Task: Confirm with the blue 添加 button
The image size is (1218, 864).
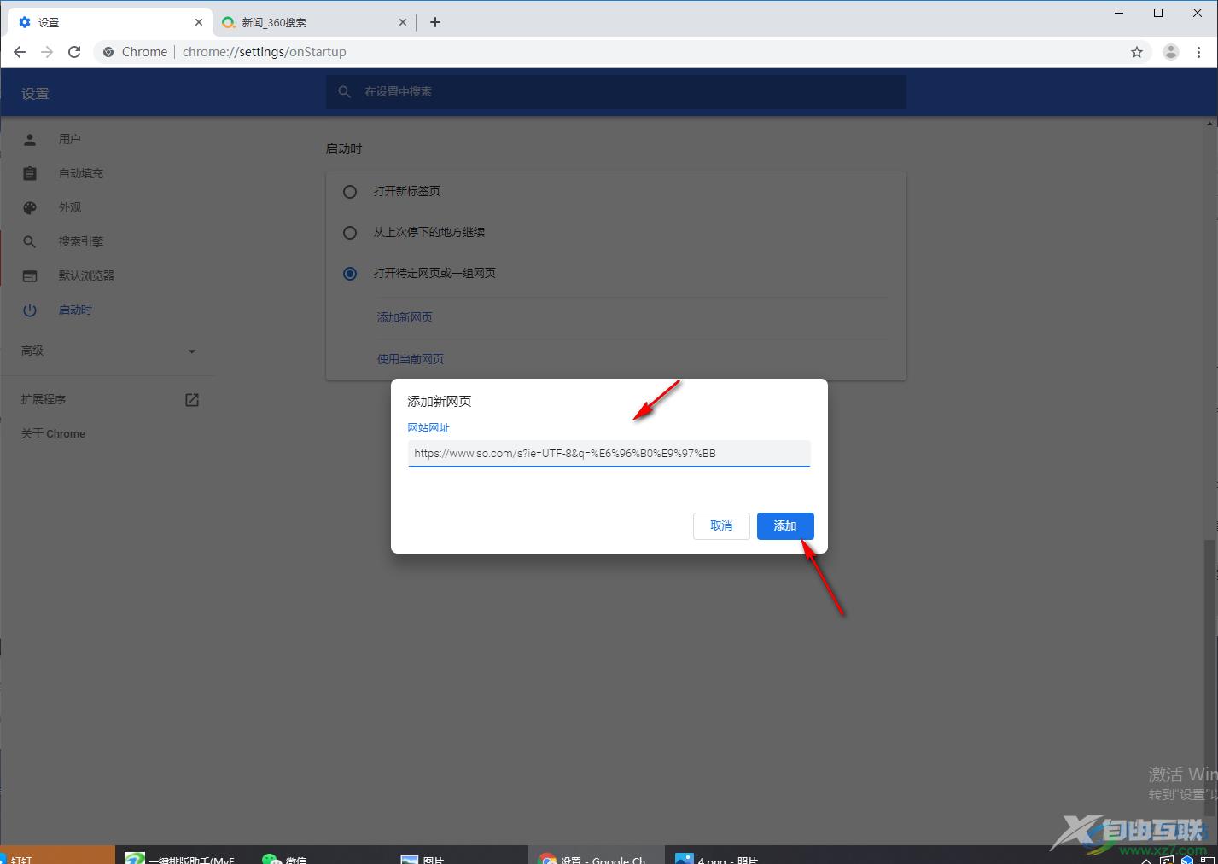Action: coord(785,525)
